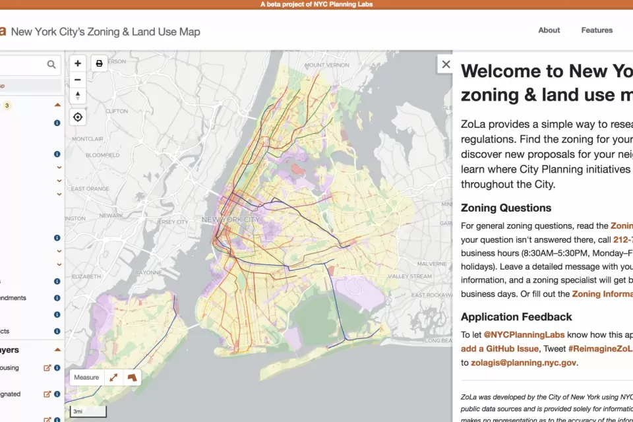This screenshot has height=422, width=633.
Task: Email zolagis@planning.nyc.gov via link
Action: tap(523, 363)
